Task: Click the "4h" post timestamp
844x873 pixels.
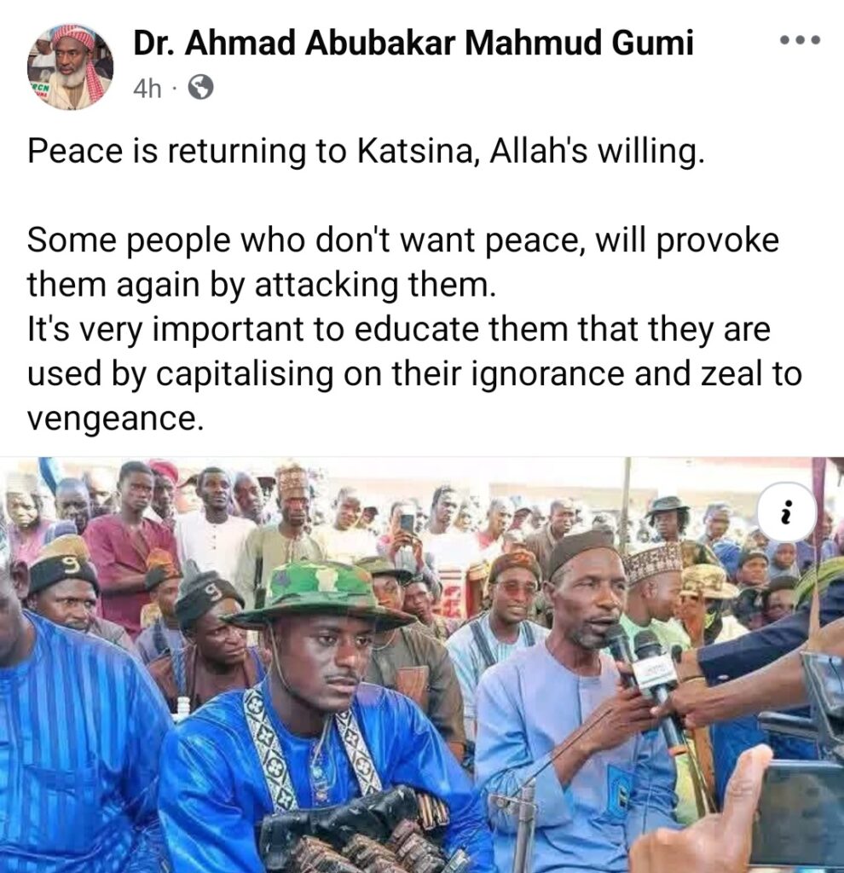Action: [147, 88]
